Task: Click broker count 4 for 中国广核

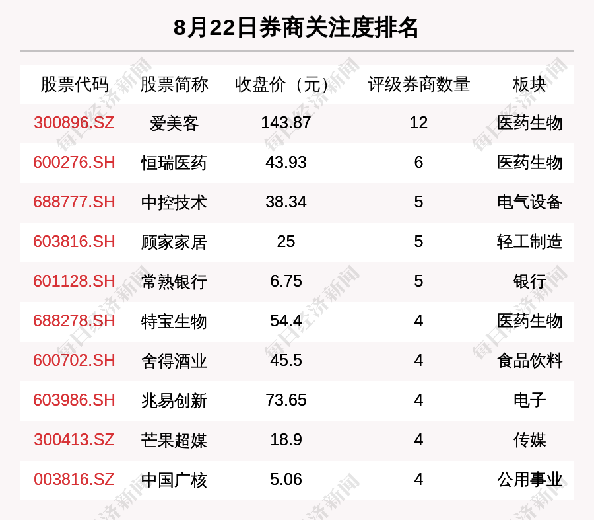Action: (x=418, y=480)
